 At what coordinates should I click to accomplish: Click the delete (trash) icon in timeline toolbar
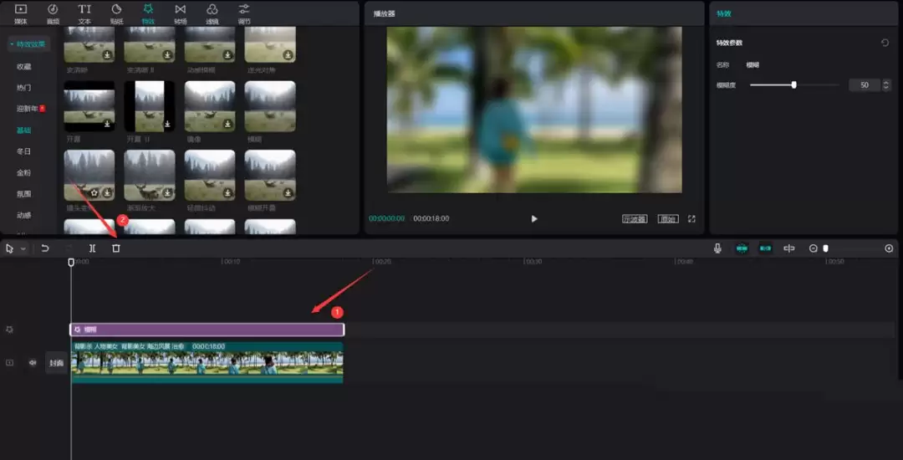coord(116,248)
